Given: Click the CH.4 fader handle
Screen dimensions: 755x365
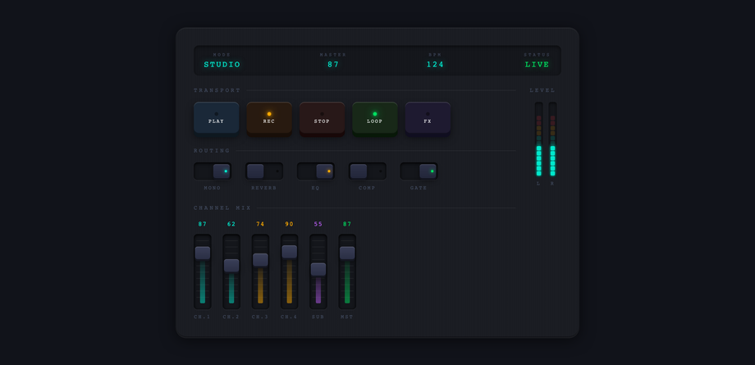Looking at the screenshot, I should (289, 251).
